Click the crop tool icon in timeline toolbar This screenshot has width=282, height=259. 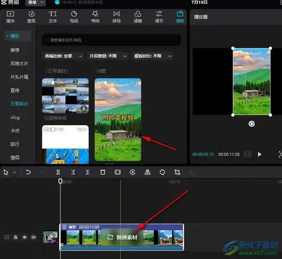pos(177,172)
